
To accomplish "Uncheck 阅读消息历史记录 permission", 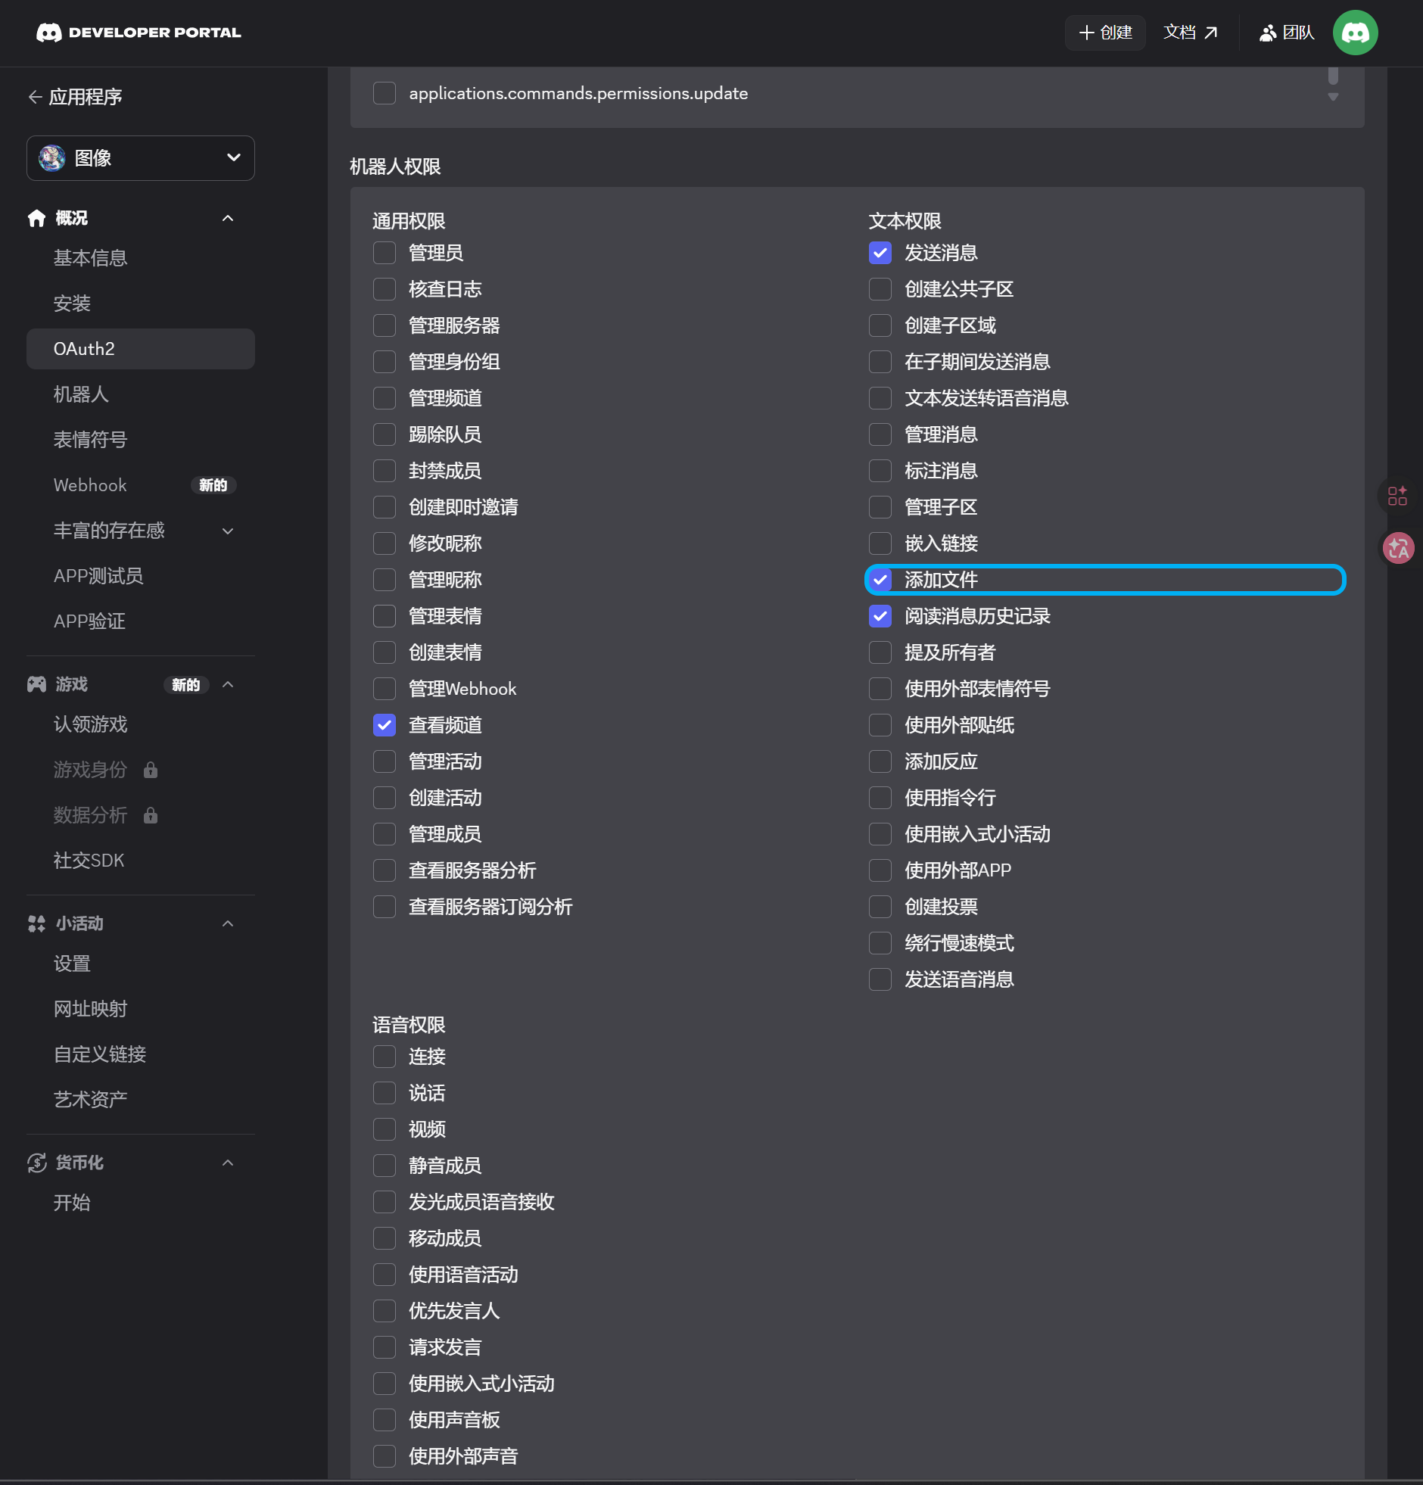I will pos(880,617).
